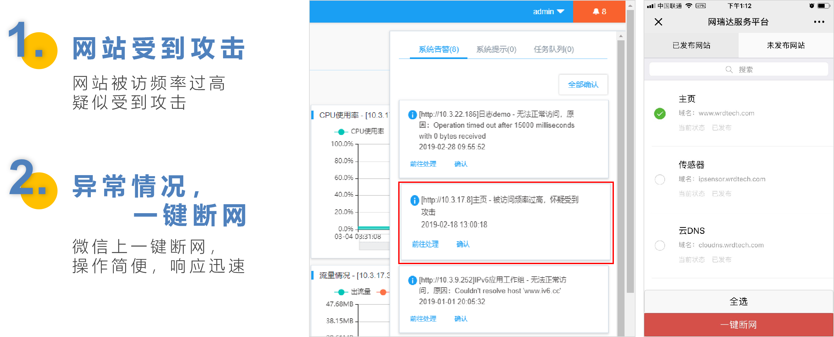The width and height of the screenshot is (834, 337).
Task: Select the 云DNS website radio button
Action: pos(660,245)
